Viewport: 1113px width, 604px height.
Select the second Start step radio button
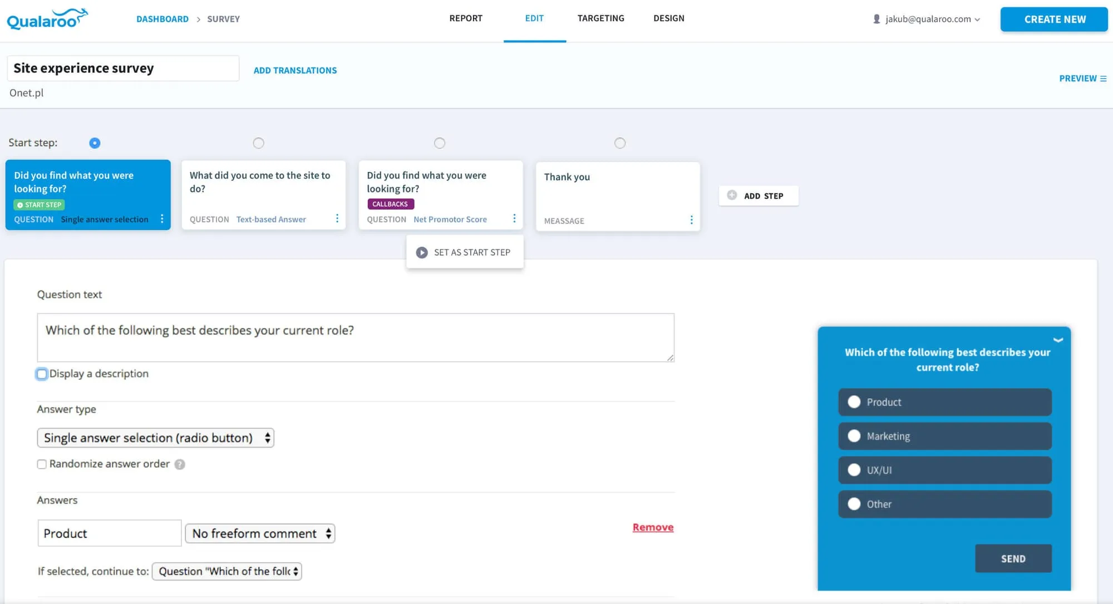(258, 143)
